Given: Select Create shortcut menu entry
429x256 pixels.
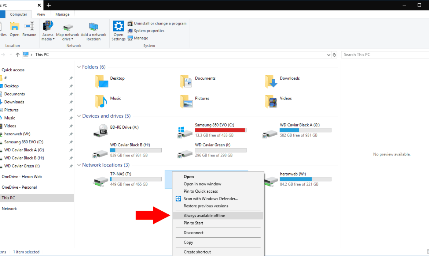Looking at the screenshot, I should [x=218, y=252].
